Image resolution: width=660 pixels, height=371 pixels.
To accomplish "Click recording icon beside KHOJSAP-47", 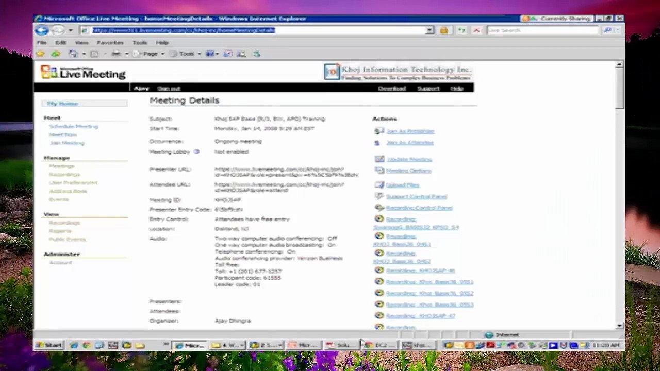I will pos(379,315).
